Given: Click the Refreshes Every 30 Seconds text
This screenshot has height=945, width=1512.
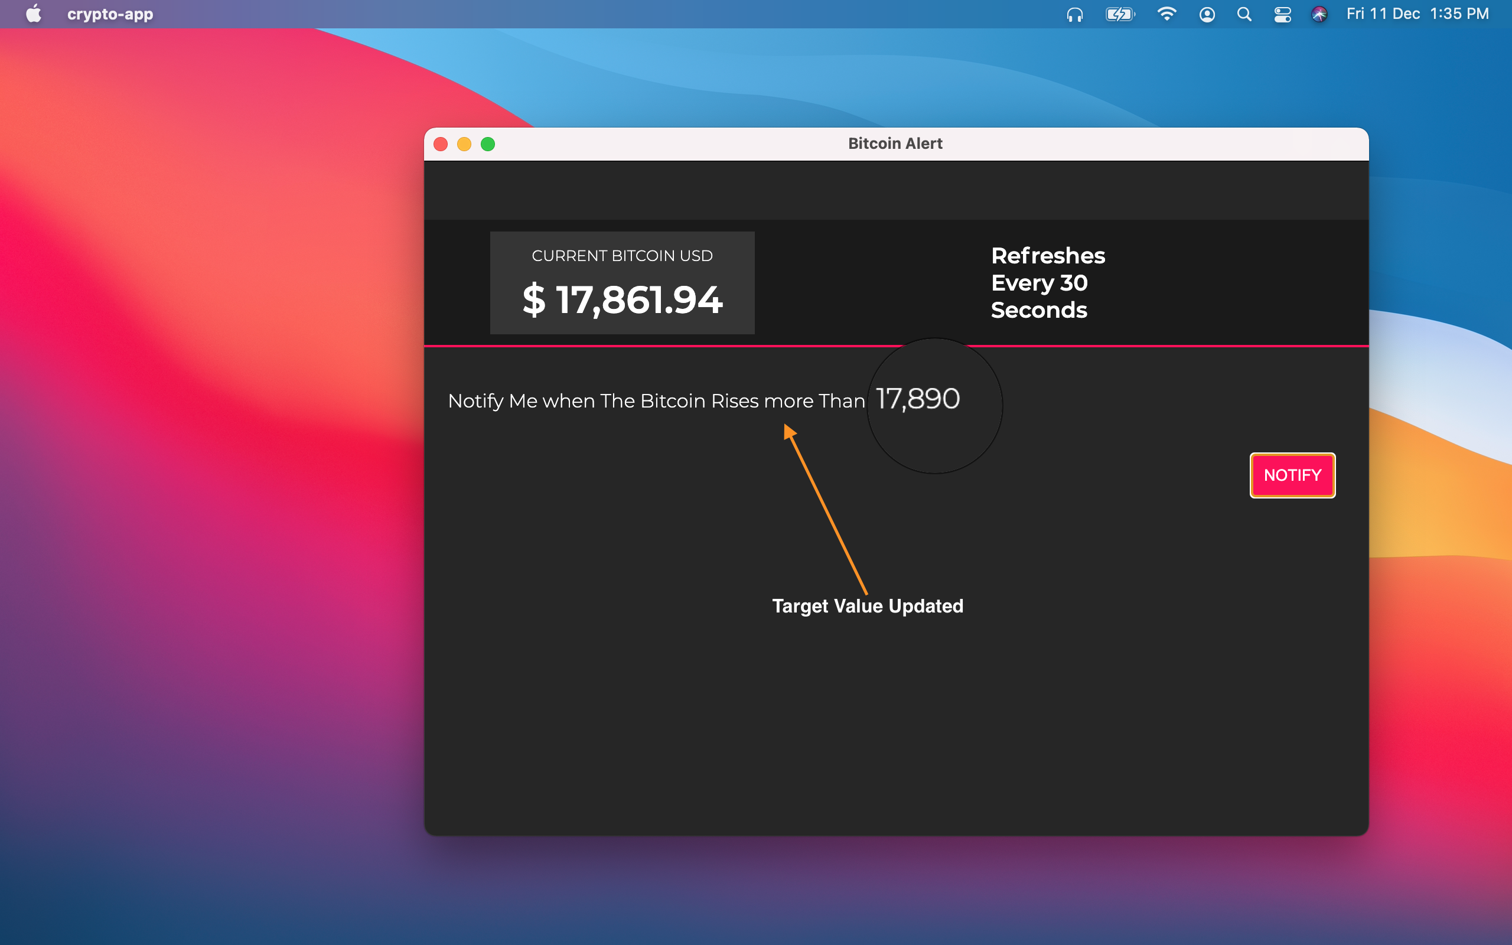Looking at the screenshot, I should pyautogui.click(x=1048, y=282).
